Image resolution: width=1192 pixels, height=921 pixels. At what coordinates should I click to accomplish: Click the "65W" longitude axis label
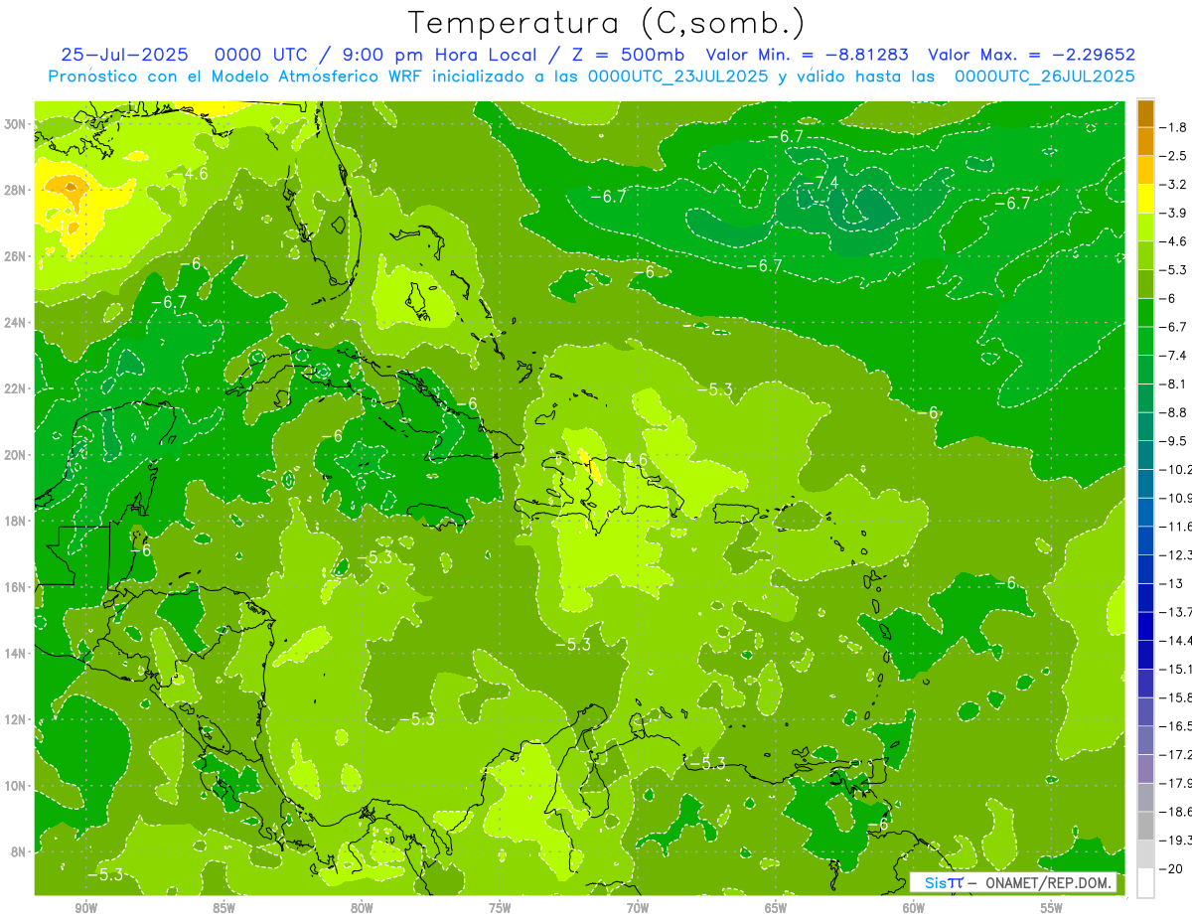coord(776,908)
